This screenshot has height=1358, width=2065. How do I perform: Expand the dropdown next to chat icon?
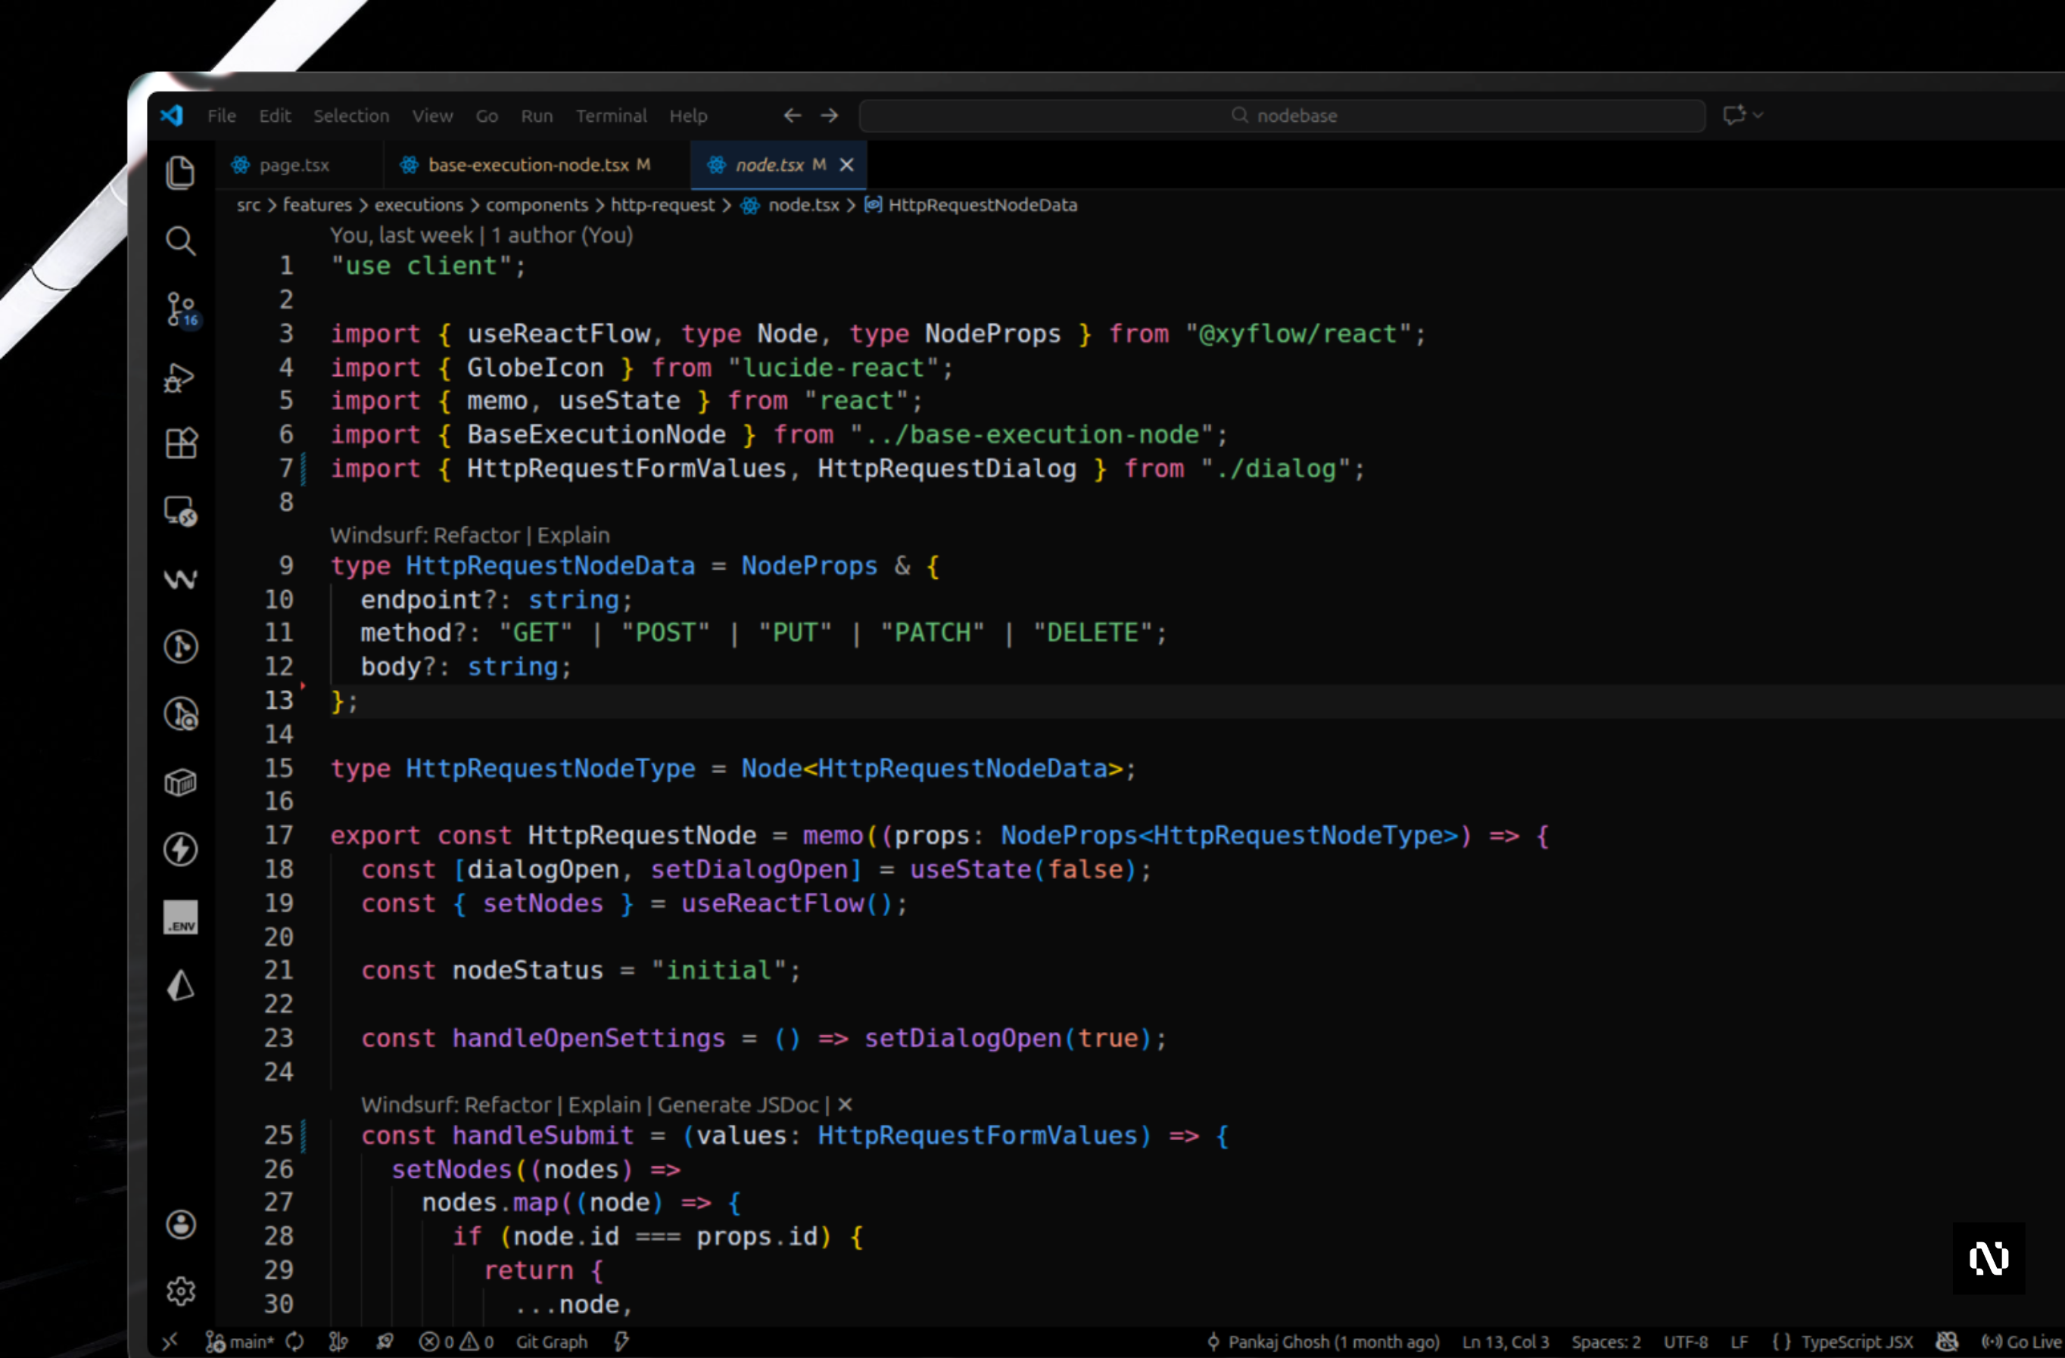[1758, 114]
